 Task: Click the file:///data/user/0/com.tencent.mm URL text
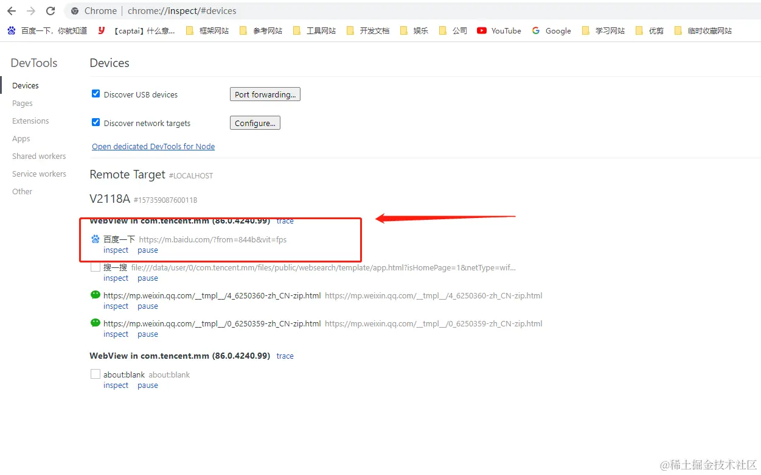324,268
